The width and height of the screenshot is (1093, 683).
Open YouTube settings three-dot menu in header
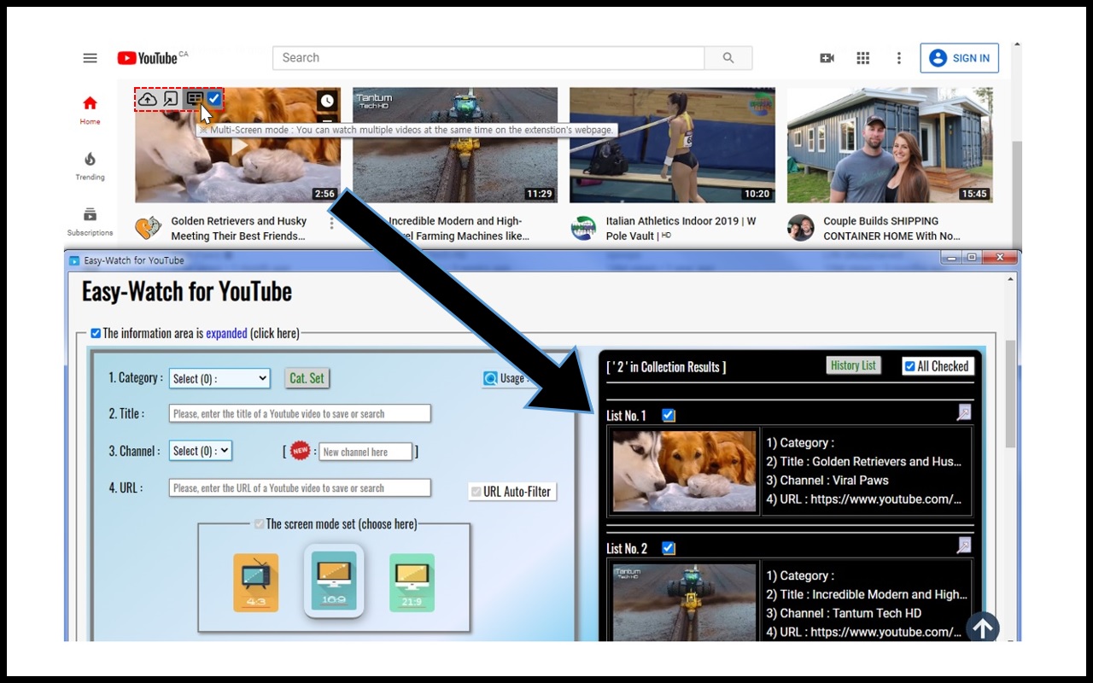click(898, 58)
